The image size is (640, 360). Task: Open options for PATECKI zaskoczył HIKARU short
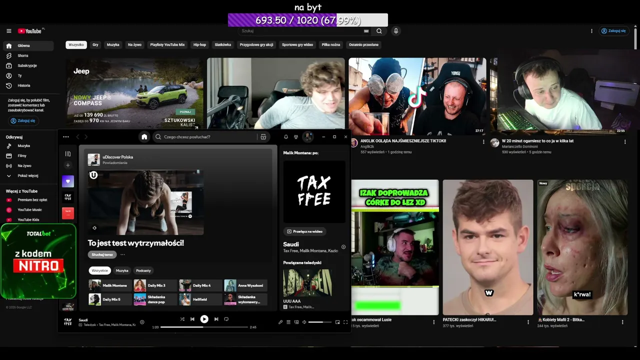coord(528,322)
